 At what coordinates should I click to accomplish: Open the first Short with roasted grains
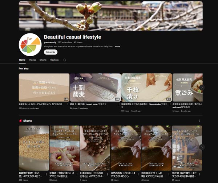[34, 148]
